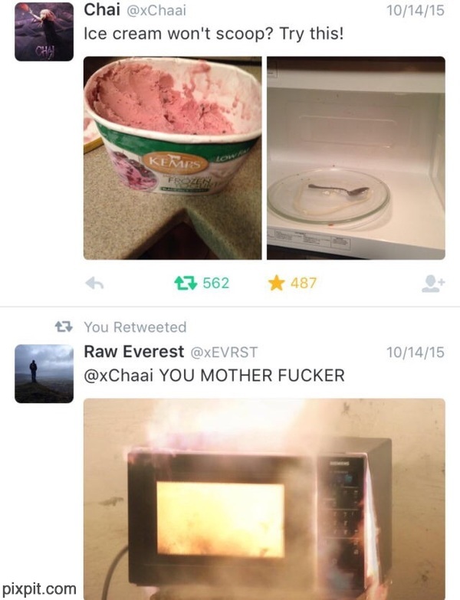Open Chai's profile avatar

click(x=44, y=31)
